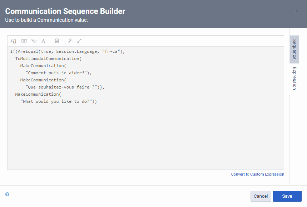Click the "What would you like to do?" text
This screenshot has height=207, width=307.
point(56,101)
